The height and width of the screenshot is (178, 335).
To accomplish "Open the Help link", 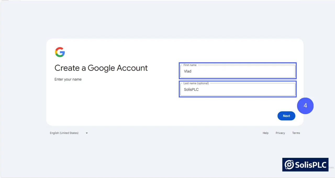I will tap(266, 133).
